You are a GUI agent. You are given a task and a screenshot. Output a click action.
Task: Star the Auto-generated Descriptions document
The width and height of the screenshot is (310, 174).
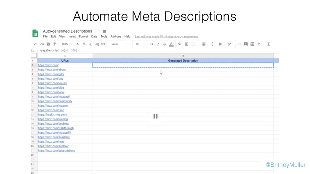(x=98, y=31)
